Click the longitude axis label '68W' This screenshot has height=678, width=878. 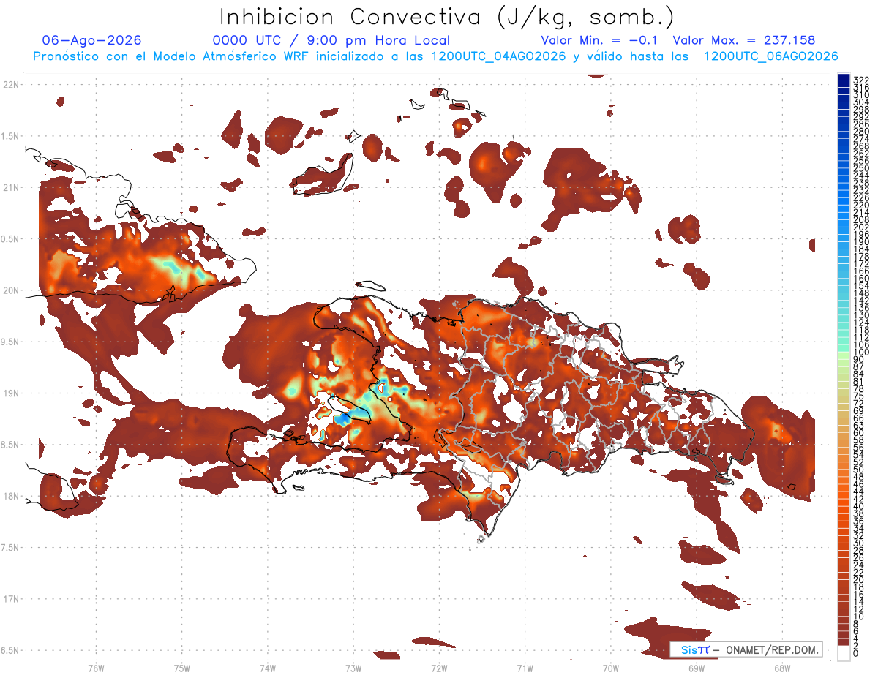coord(781,668)
